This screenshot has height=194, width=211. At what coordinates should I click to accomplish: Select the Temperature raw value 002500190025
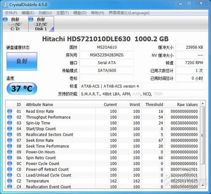coord(184,181)
